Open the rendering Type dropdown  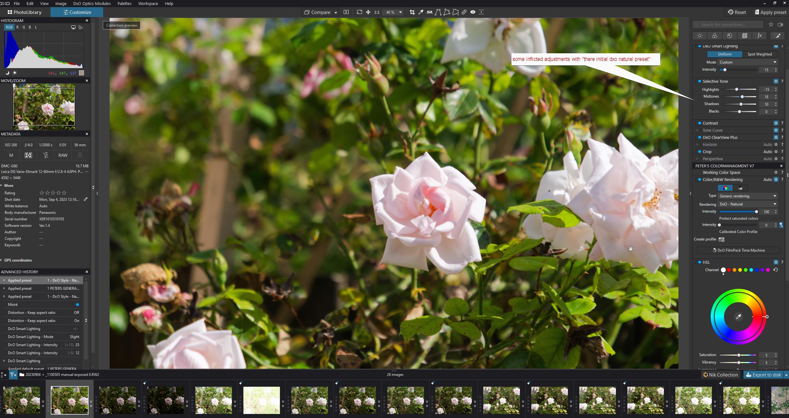click(748, 196)
